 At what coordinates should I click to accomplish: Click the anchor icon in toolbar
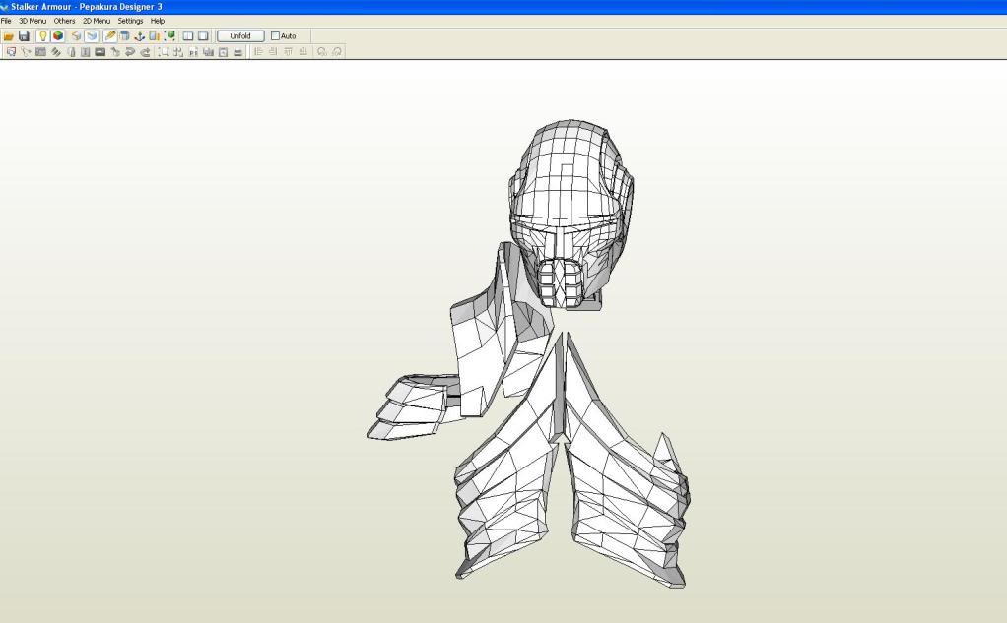pos(139,36)
